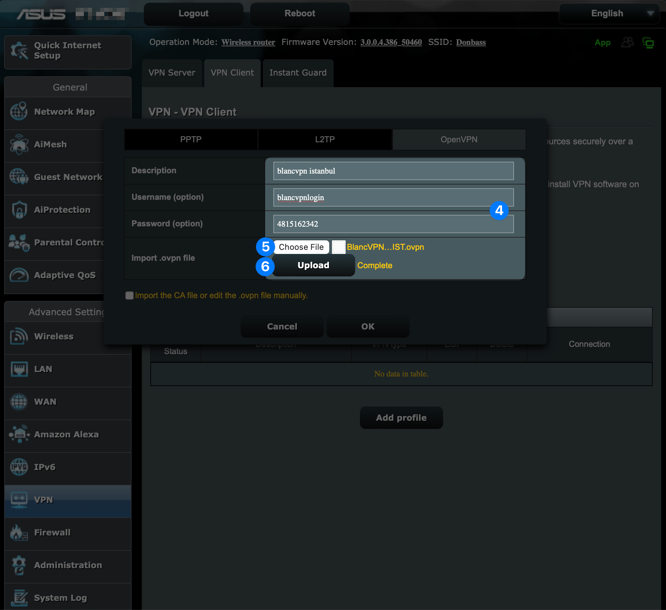666x610 pixels.
Task: Click the Firewall flame icon
Action: click(x=19, y=532)
